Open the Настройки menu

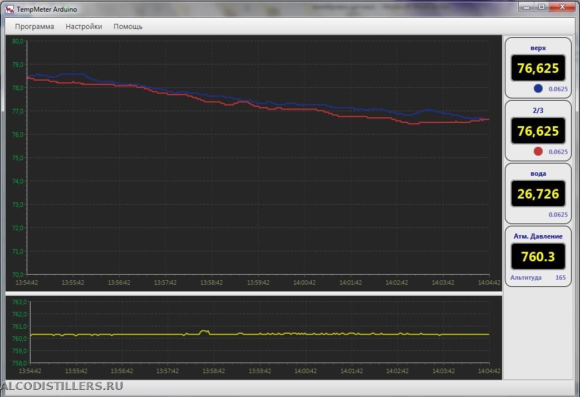pyautogui.click(x=83, y=27)
